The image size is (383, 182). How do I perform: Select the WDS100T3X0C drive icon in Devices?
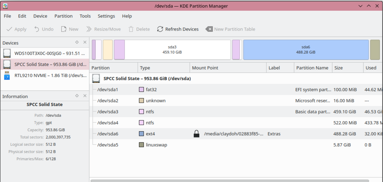[7, 53]
